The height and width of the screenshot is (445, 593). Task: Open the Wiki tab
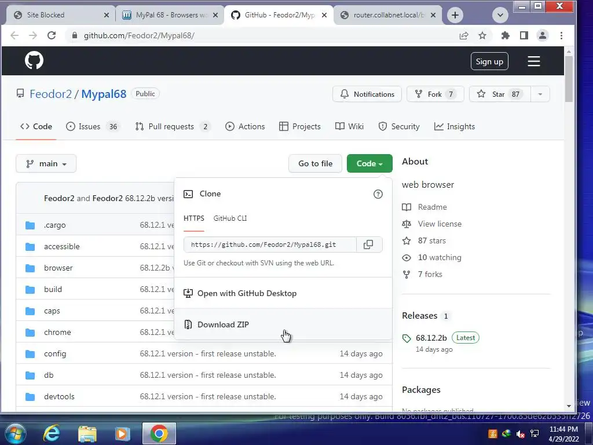349,126
